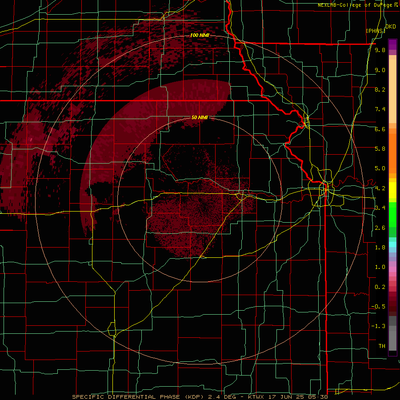The width and height of the screenshot is (400, 400).
Task: Click the 4.2 scale value
Action: click(380, 188)
